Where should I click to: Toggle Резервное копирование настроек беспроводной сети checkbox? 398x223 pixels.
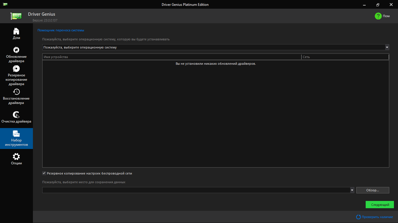pos(44,173)
